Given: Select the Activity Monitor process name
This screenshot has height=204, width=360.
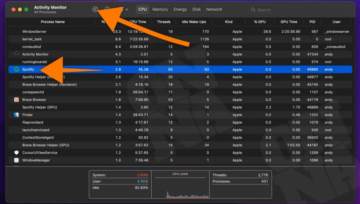Looking at the screenshot, I should 35,54.
